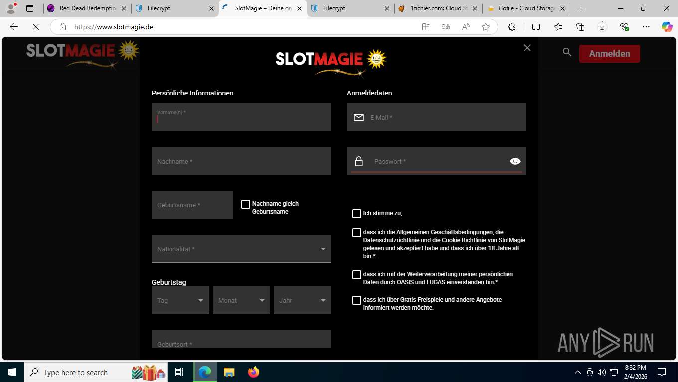Viewport: 678px width, 382px height.
Task: Click translate page icon in address bar
Action: click(x=446, y=27)
